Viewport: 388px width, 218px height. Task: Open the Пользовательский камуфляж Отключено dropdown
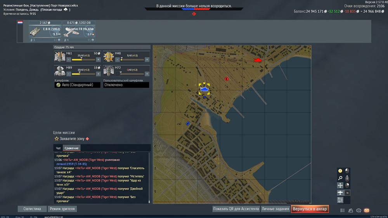pos(126,85)
